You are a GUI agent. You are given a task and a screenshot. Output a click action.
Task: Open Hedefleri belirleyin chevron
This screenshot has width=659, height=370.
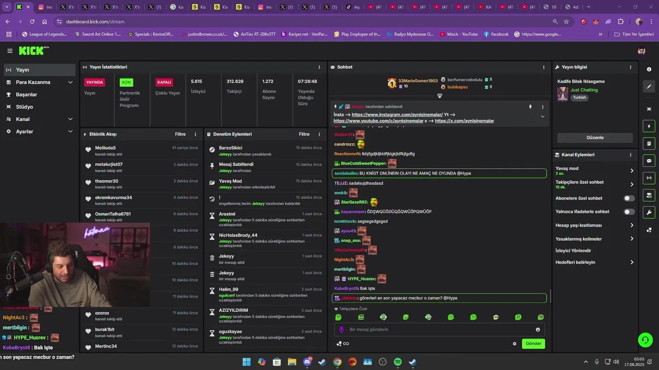point(632,262)
